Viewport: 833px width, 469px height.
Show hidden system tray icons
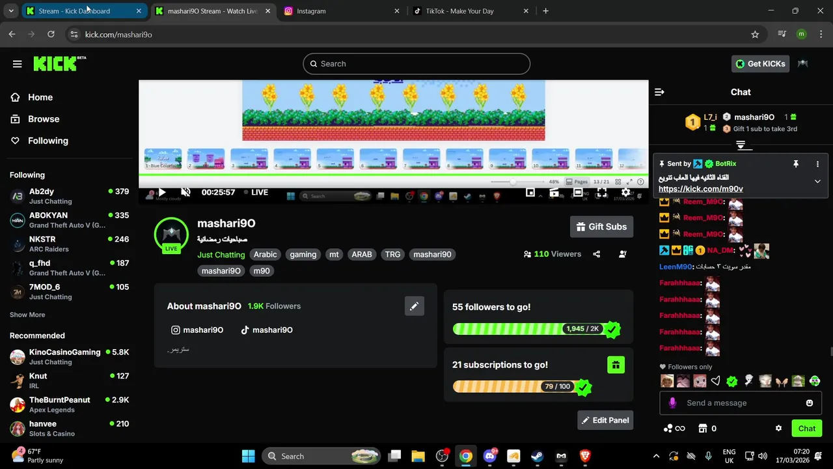656,456
